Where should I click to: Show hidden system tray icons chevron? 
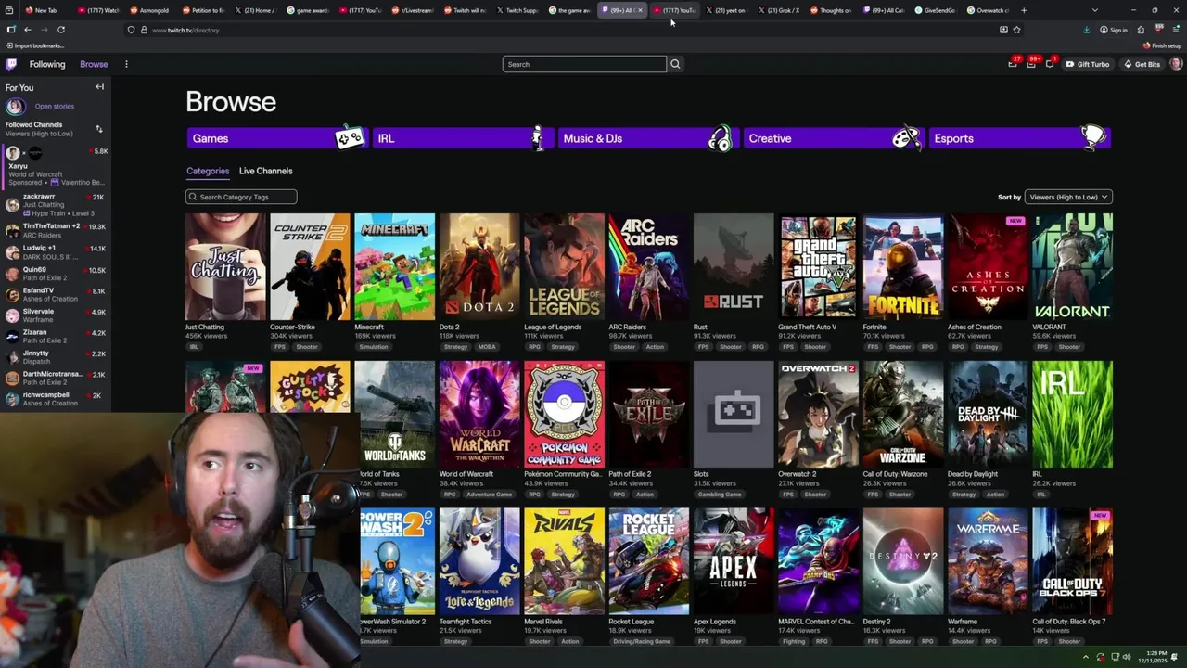[1086, 657]
